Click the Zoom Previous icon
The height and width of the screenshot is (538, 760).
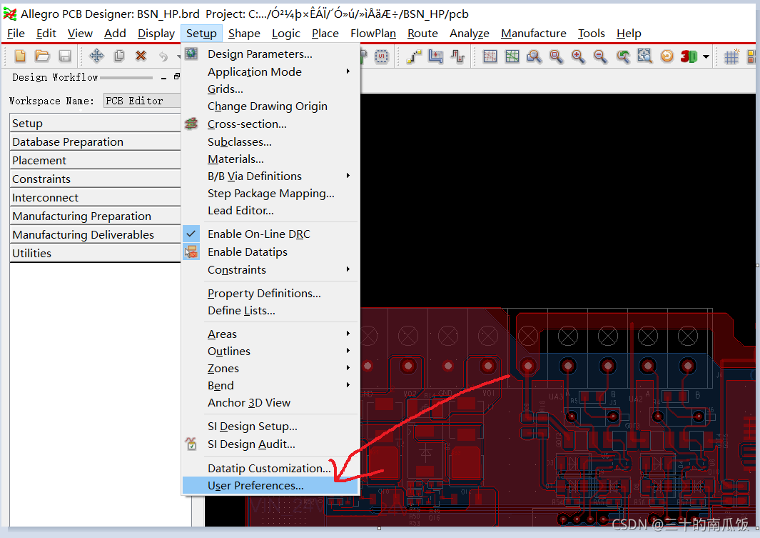pos(623,56)
